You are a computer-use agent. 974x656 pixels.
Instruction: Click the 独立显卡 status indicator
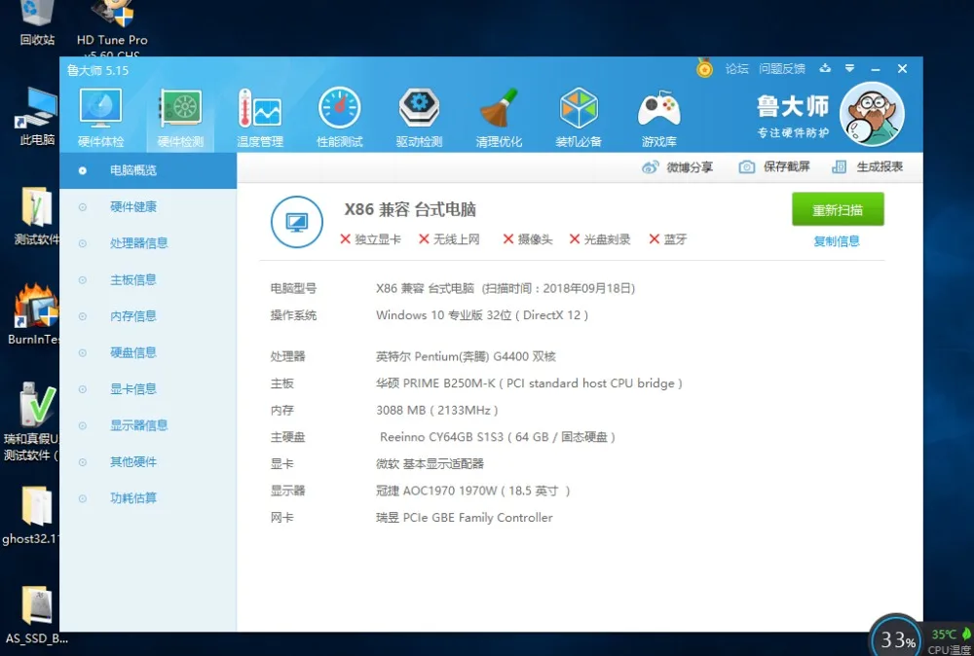(370, 239)
